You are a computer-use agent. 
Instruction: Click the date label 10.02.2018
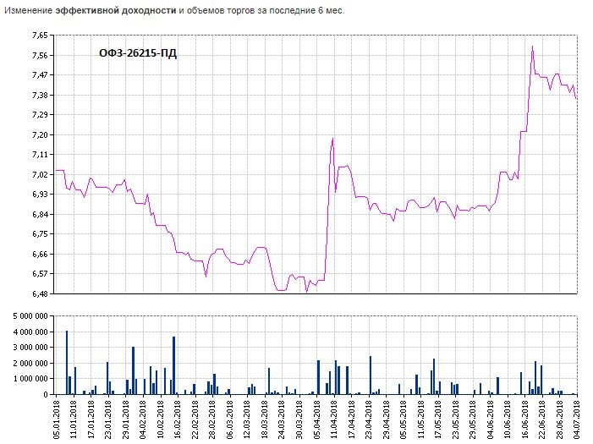click(x=161, y=420)
